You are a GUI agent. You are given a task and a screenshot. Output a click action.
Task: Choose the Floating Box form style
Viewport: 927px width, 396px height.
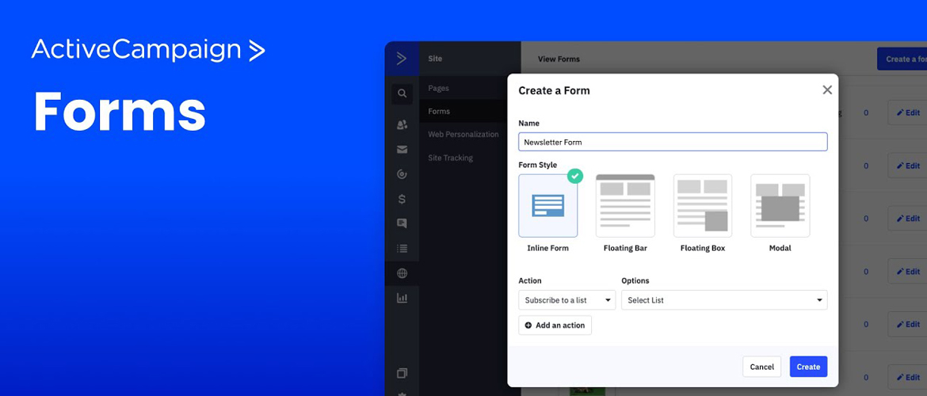[702, 206]
